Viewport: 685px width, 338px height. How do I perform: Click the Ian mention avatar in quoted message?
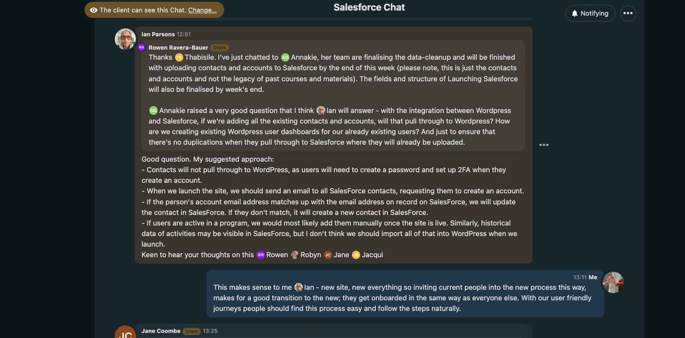click(x=321, y=111)
